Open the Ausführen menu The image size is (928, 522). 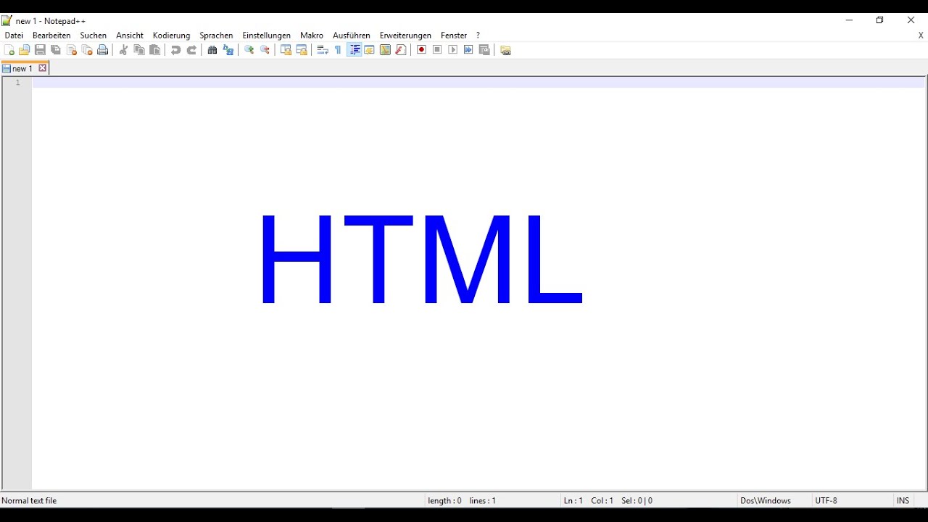352,35
